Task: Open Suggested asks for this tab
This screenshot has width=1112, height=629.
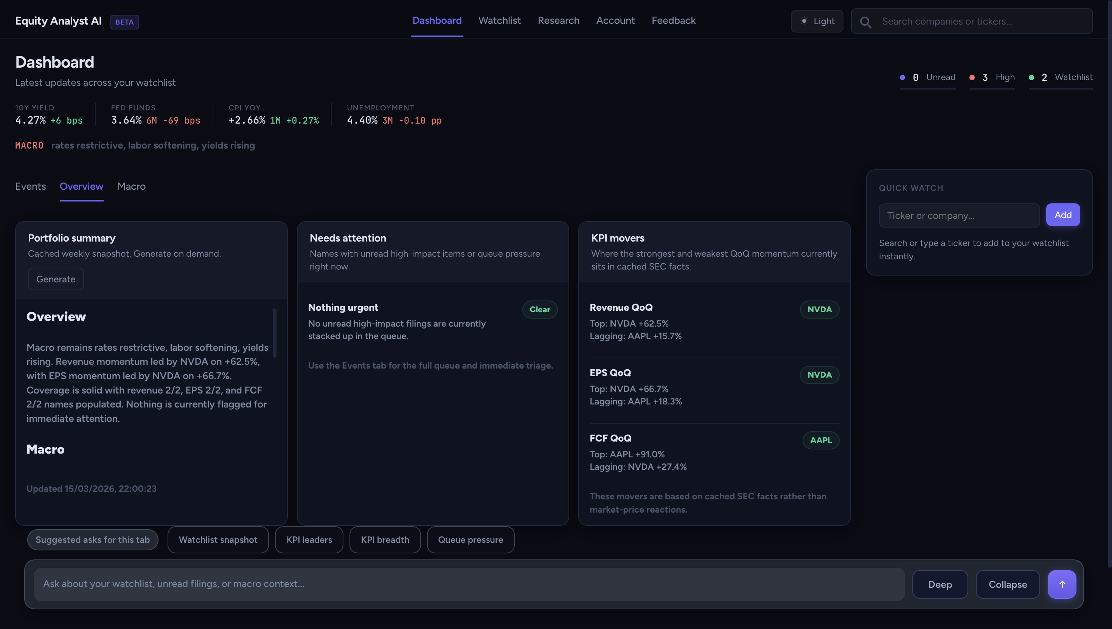Action: pos(93,539)
